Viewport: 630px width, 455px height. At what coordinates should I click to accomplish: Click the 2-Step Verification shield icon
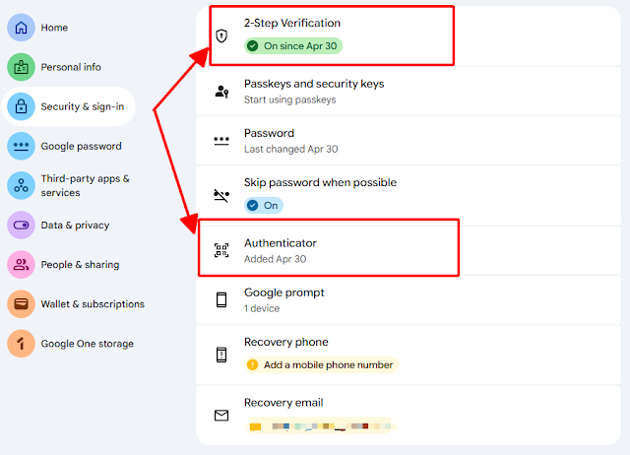[221, 35]
